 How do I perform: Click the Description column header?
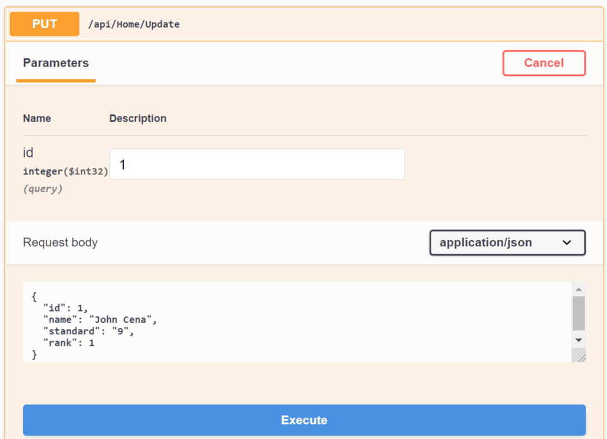click(x=137, y=118)
